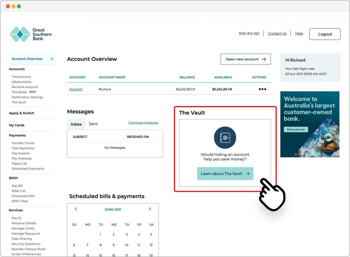Screen dimensions: 350x257
Task: Open The Boost sidebar item
Action: 19,92
